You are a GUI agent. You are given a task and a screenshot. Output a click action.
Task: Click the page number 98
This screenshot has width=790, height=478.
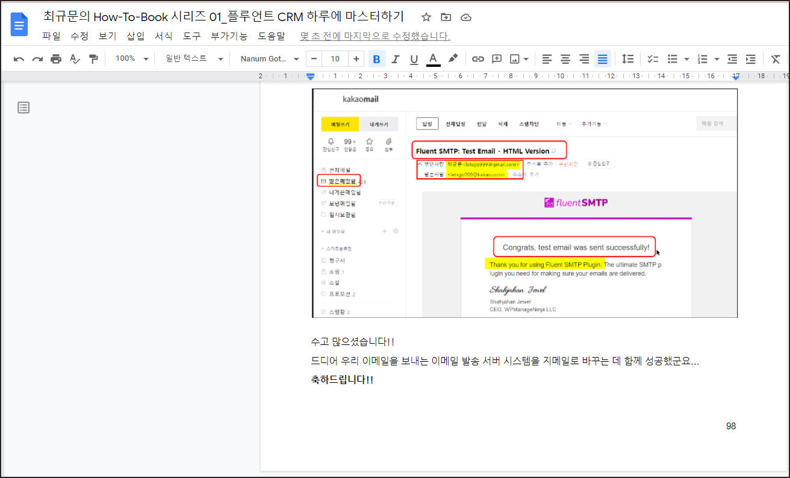731,426
